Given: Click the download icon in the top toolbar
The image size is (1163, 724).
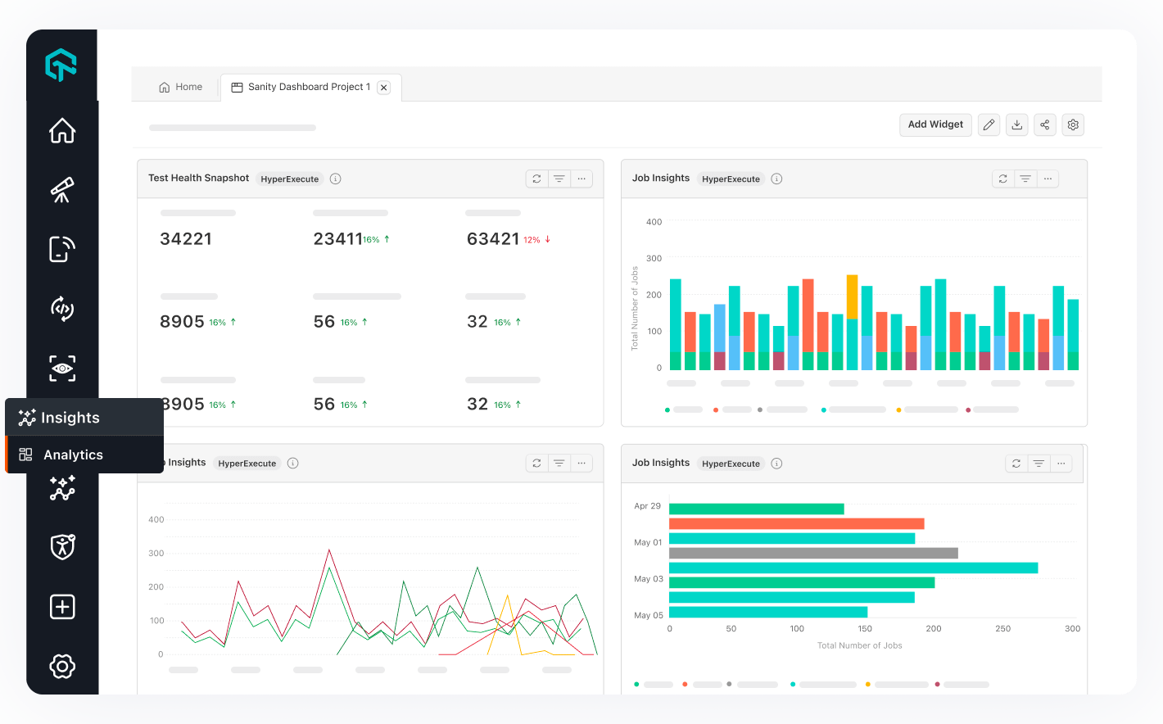Looking at the screenshot, I should coord(1016,124).
